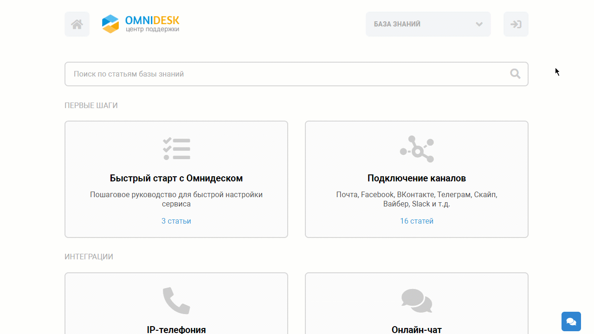Viewport: 594px width, 334px height.
Task: Open the login arrow icon
Action: 516,24
